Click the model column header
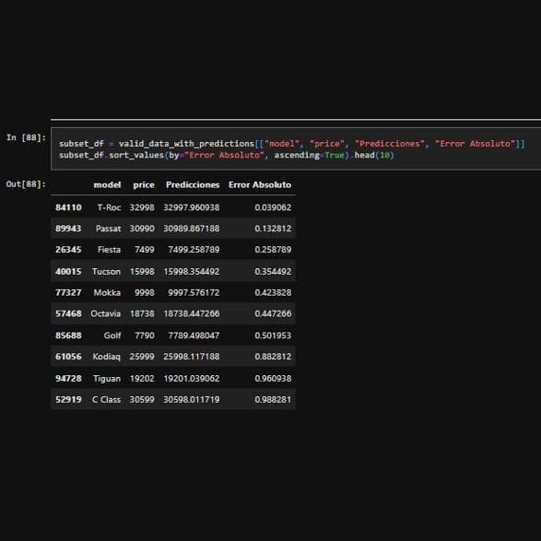 (x=107, y=185)
